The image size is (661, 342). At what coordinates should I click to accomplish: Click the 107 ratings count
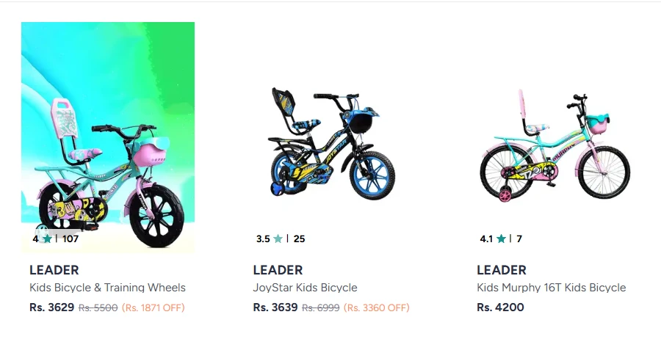tap(71, 239)
